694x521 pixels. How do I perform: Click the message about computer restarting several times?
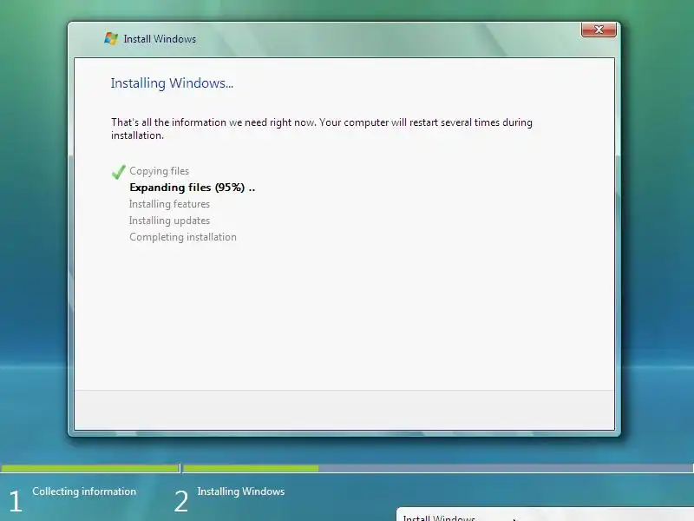[x=322, y=129]
